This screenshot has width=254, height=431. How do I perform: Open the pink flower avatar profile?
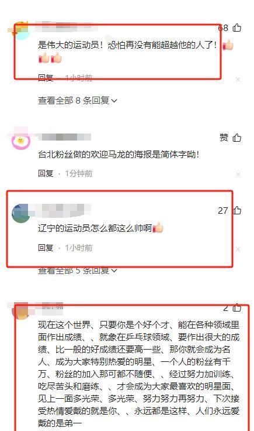[x=20, y=141]
